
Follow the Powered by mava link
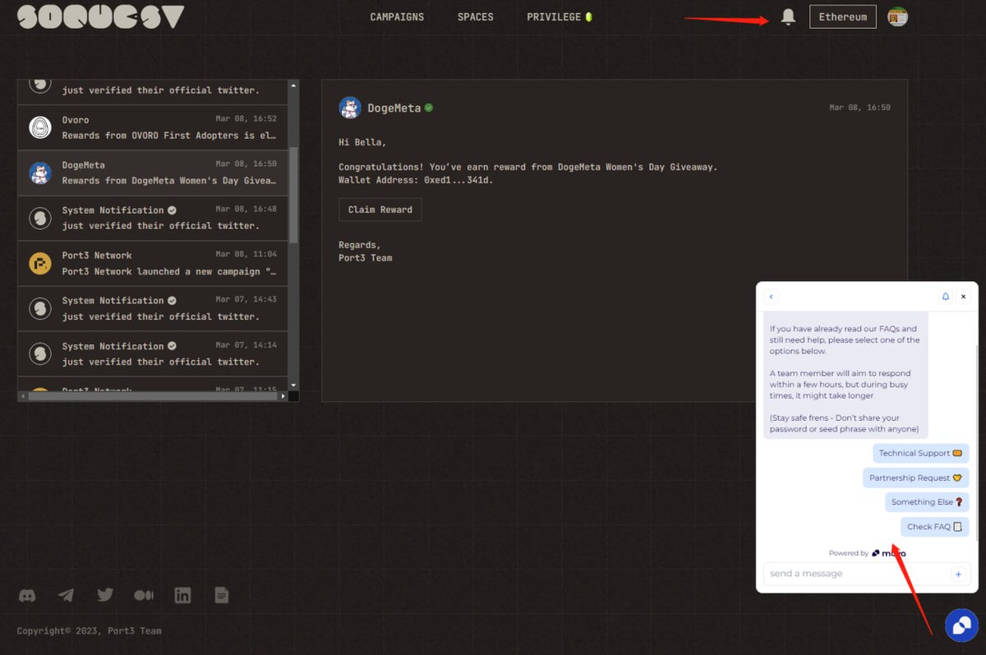point(868,553)
